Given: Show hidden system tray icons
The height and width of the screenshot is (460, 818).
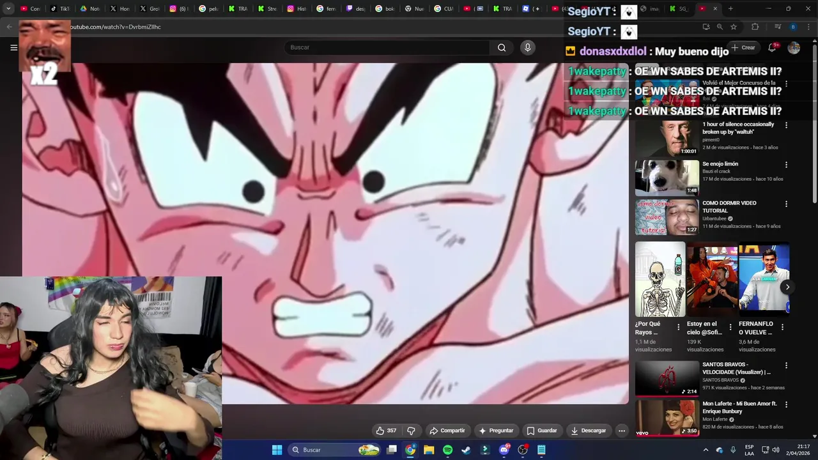Looking at the screenshot, I should [706, 450].
